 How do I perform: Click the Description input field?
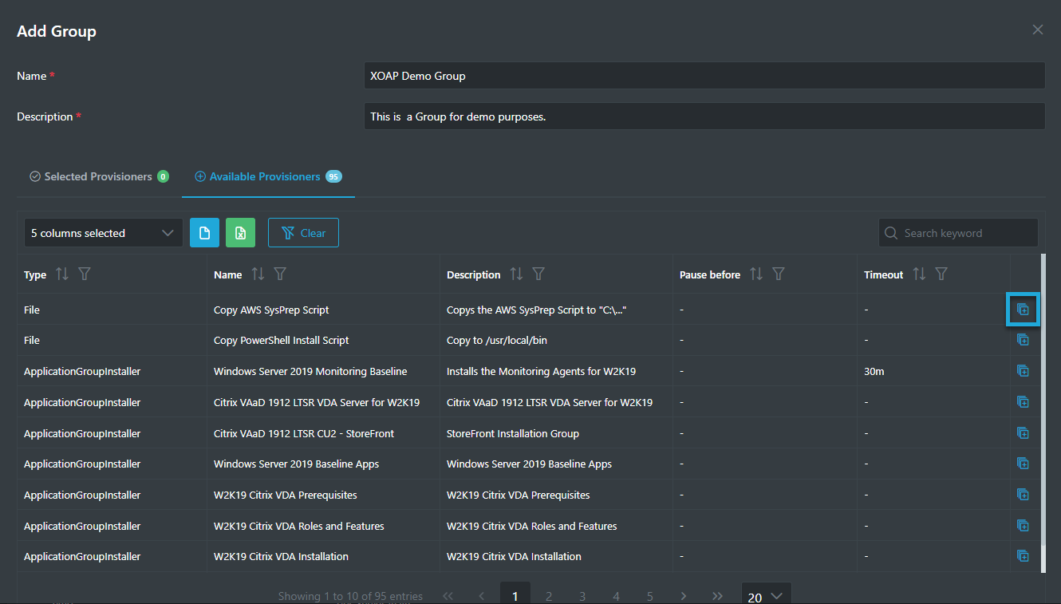pos(704,116)
